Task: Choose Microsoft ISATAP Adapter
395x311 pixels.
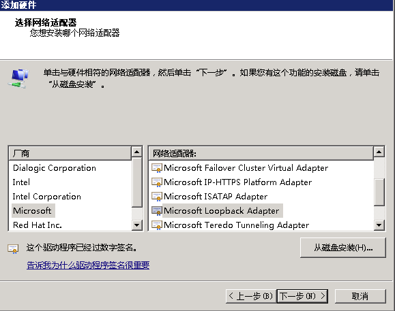Action: (x=216, y=197)
